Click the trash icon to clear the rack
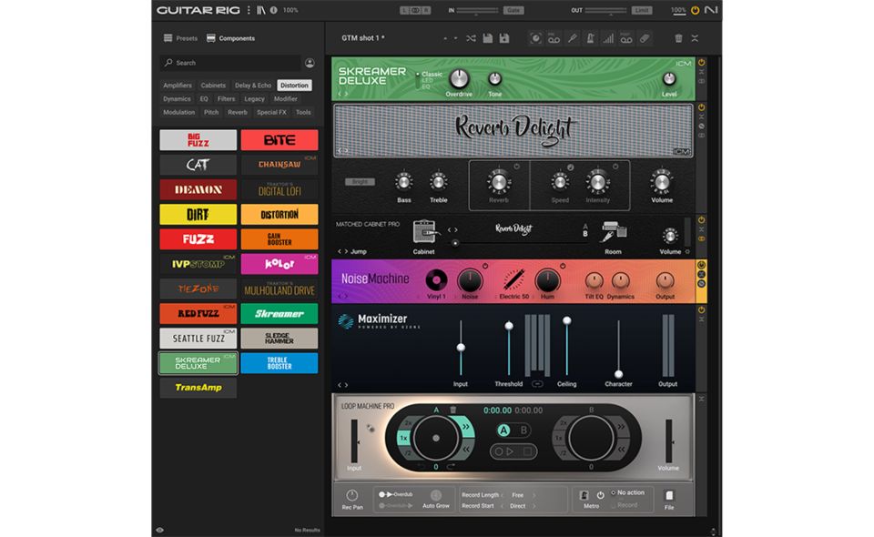This screenshot has width=874, height=537. 678,38
